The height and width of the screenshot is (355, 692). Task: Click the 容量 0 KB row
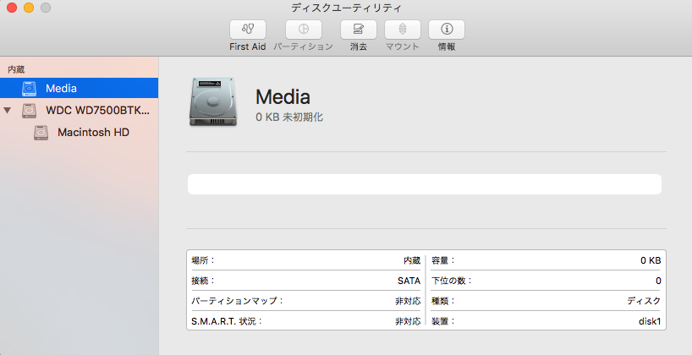tap(546, 260)
